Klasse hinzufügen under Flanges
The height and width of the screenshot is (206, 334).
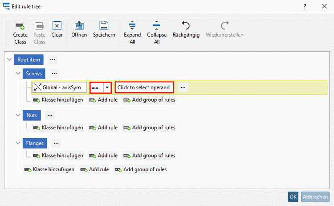point(58,156)
